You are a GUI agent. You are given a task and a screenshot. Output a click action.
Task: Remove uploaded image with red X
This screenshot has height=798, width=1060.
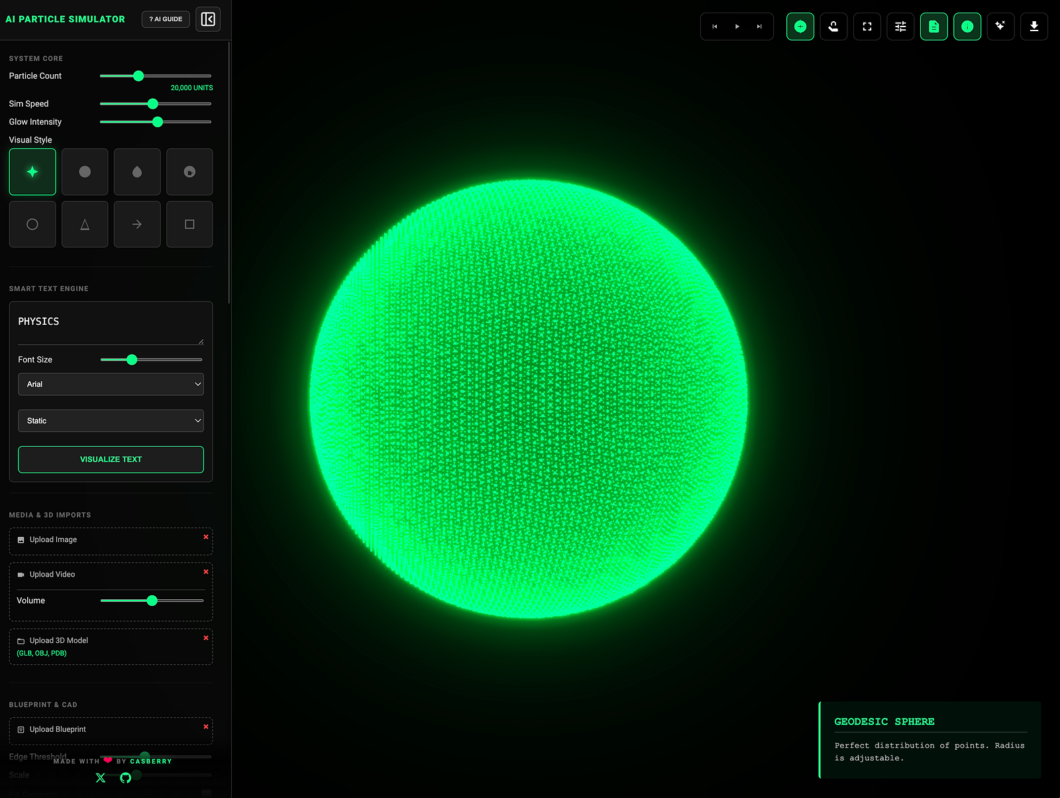[206, 537]
